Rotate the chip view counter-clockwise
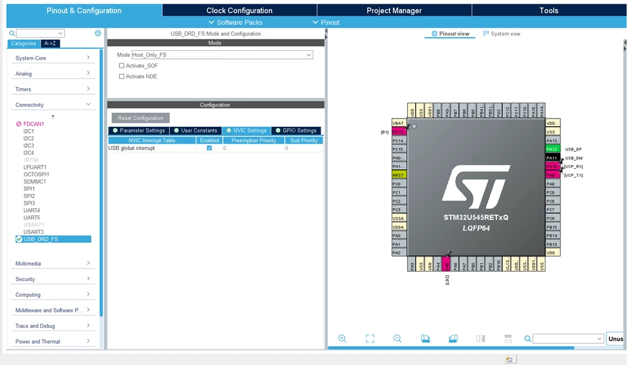This screenshot has height=365, width=627. pyautogui.click(x=453, y=339)
